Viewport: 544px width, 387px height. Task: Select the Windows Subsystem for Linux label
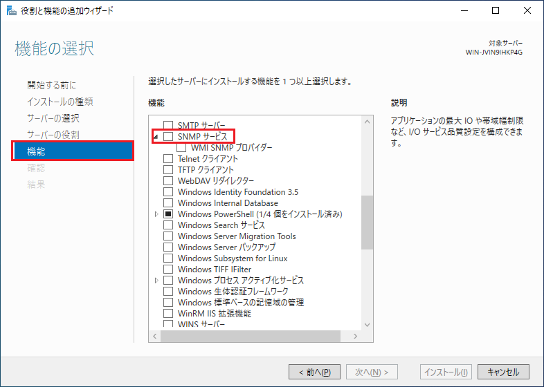(233, 258)
